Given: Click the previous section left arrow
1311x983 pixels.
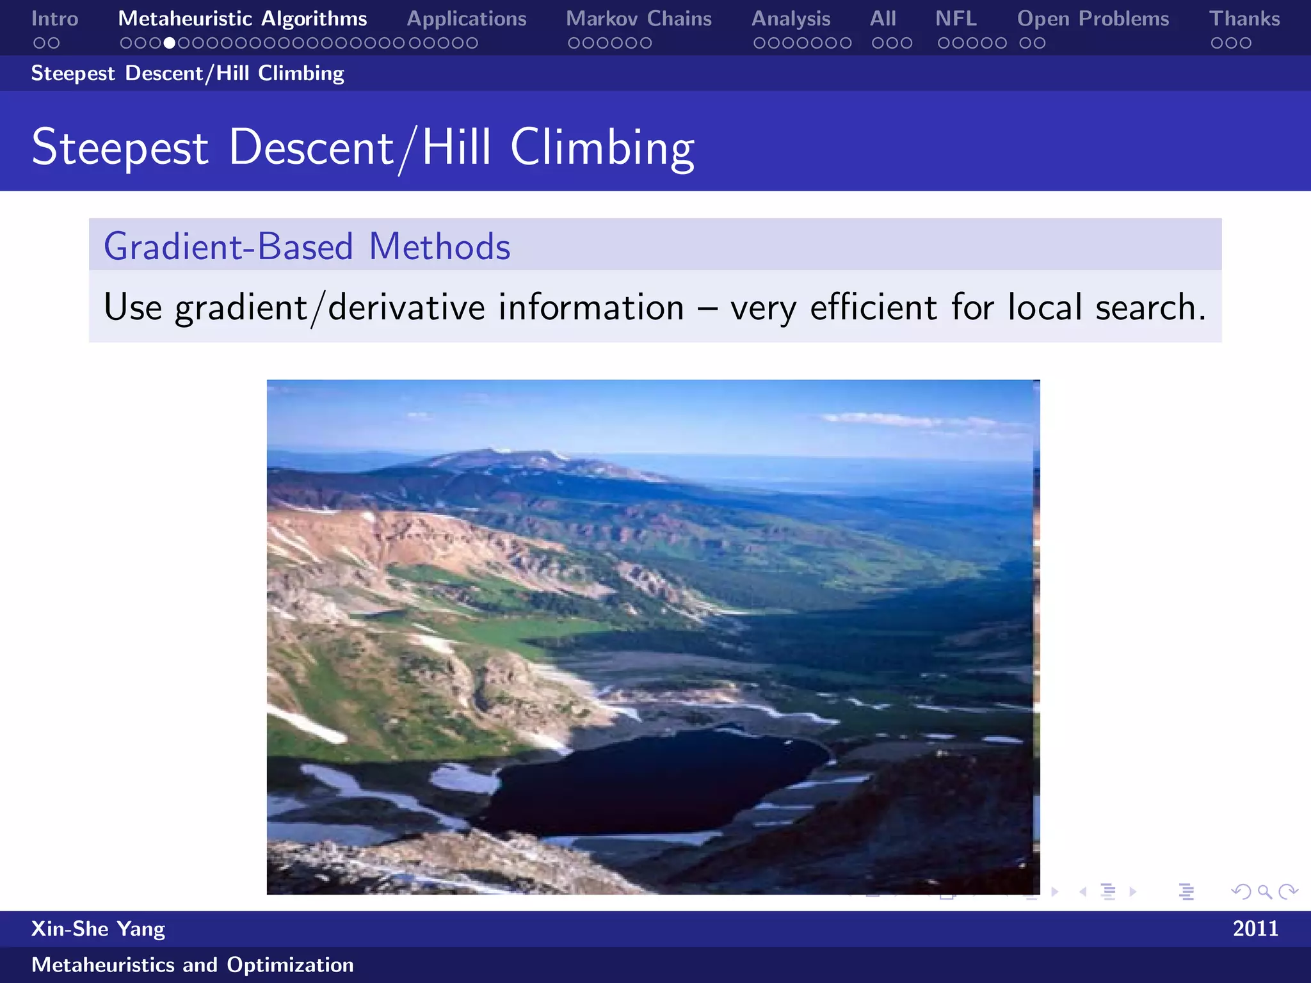Looking at the screenshot, I should pos(1083,891).
